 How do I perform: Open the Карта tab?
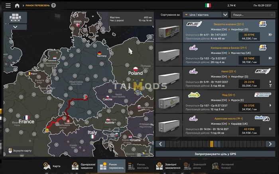(52, 166)
